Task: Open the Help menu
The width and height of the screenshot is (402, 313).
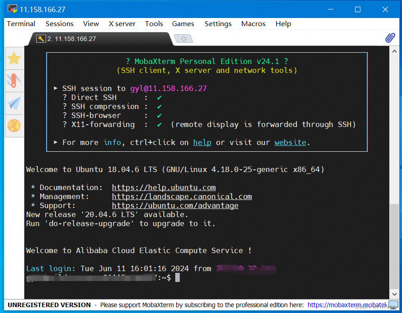Action: coord(283,24)
